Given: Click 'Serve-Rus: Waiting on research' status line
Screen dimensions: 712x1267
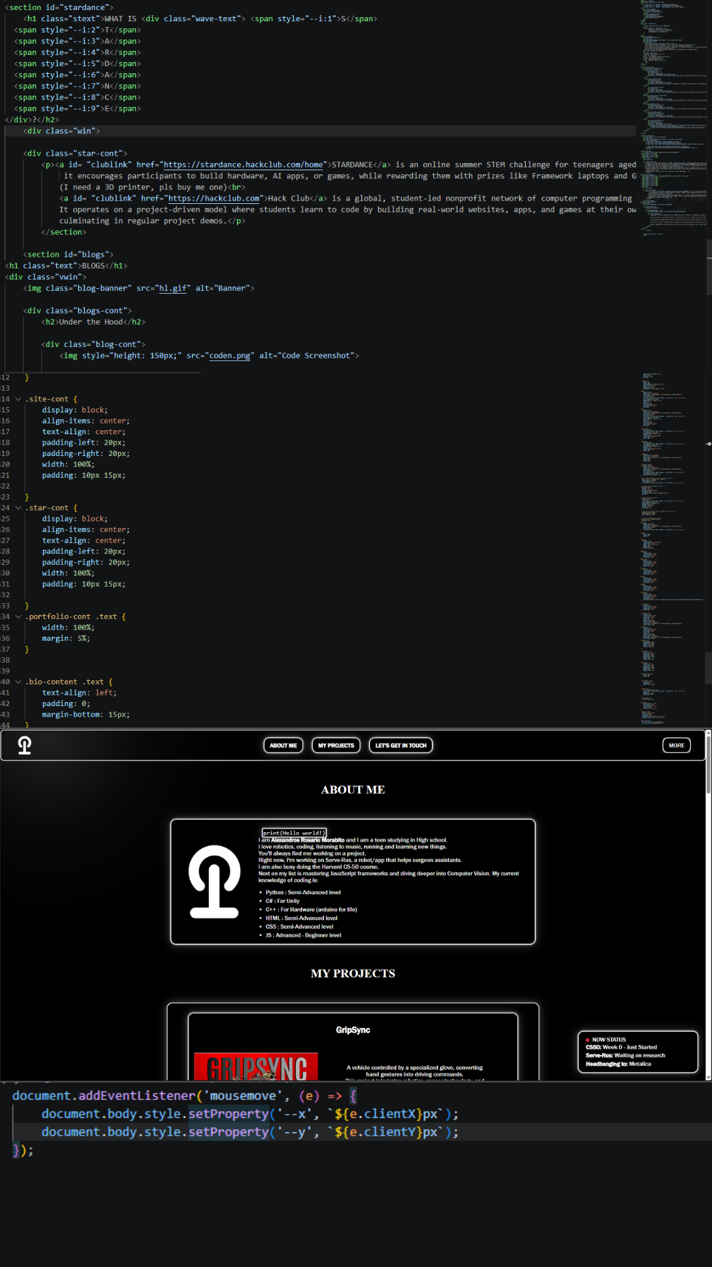Looking at the screenshot, I should (x=625, y=1055).
